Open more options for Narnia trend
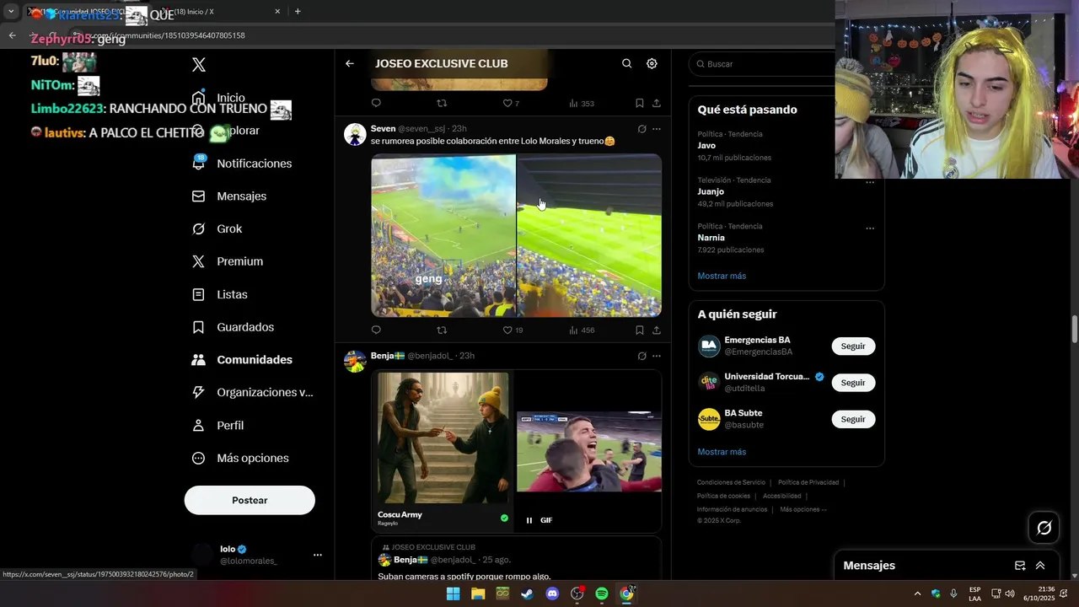Screen dimensions: 1079x607 (870, 228)
